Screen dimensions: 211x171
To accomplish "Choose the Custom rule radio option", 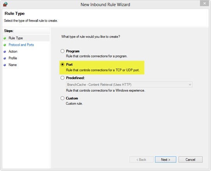I will click(x=63, y=98).
